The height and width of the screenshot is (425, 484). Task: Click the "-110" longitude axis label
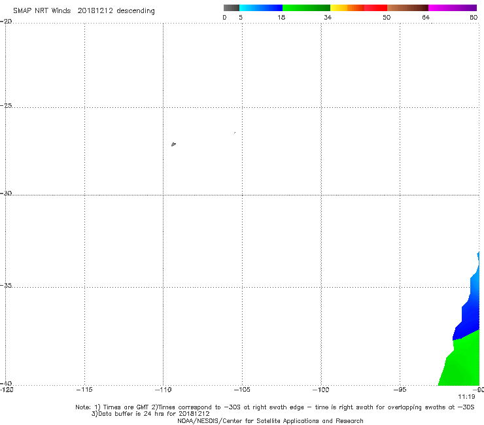click(x=163, y=390)
